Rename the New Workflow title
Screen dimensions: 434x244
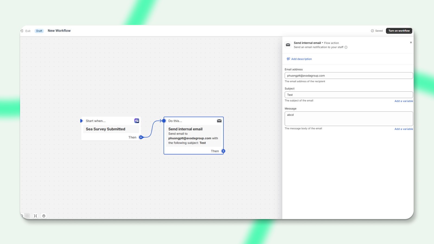59,31
